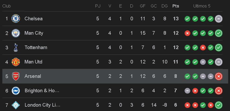
Task: Click Chelsea's latest draw result icon
Action: coord(219,19)
